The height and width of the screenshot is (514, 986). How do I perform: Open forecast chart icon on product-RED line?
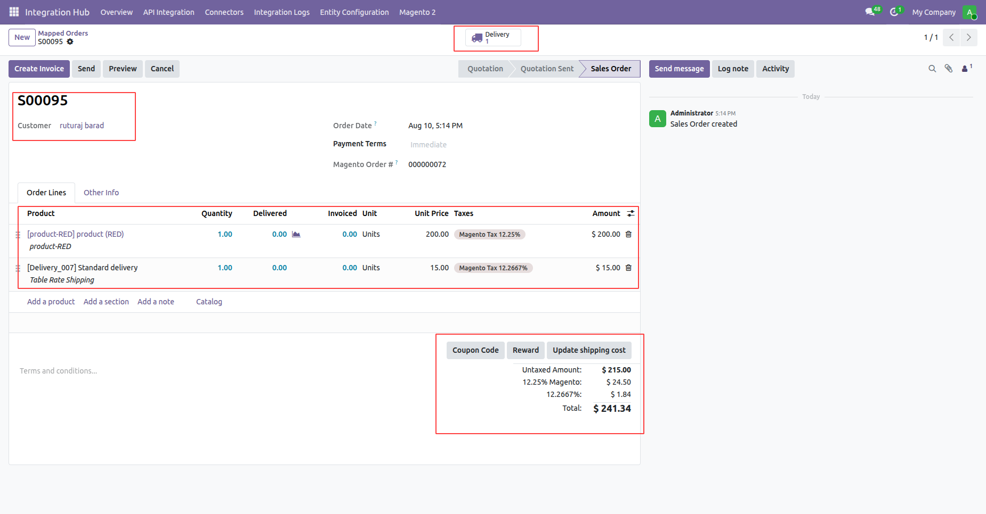[296, 234]
